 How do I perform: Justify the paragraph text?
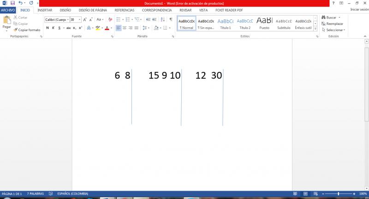coord(137,28)
